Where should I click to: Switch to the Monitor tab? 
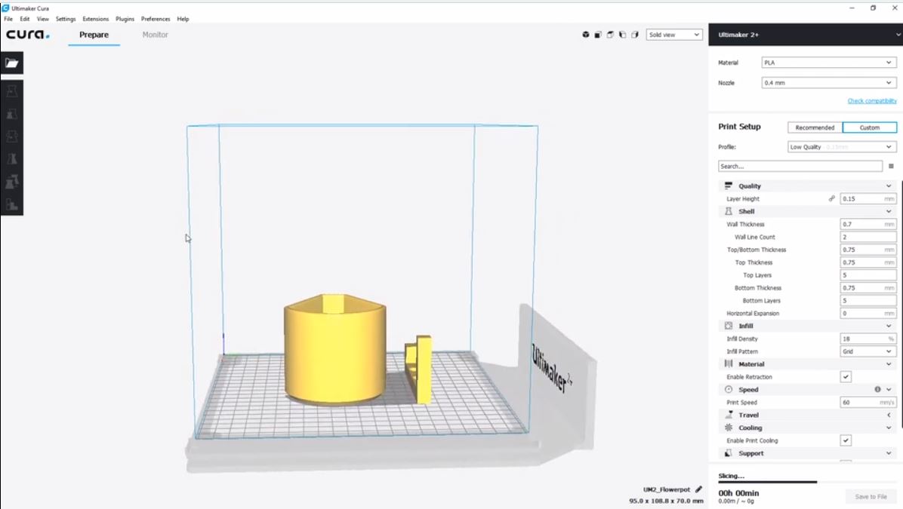[x=155, y=35]
